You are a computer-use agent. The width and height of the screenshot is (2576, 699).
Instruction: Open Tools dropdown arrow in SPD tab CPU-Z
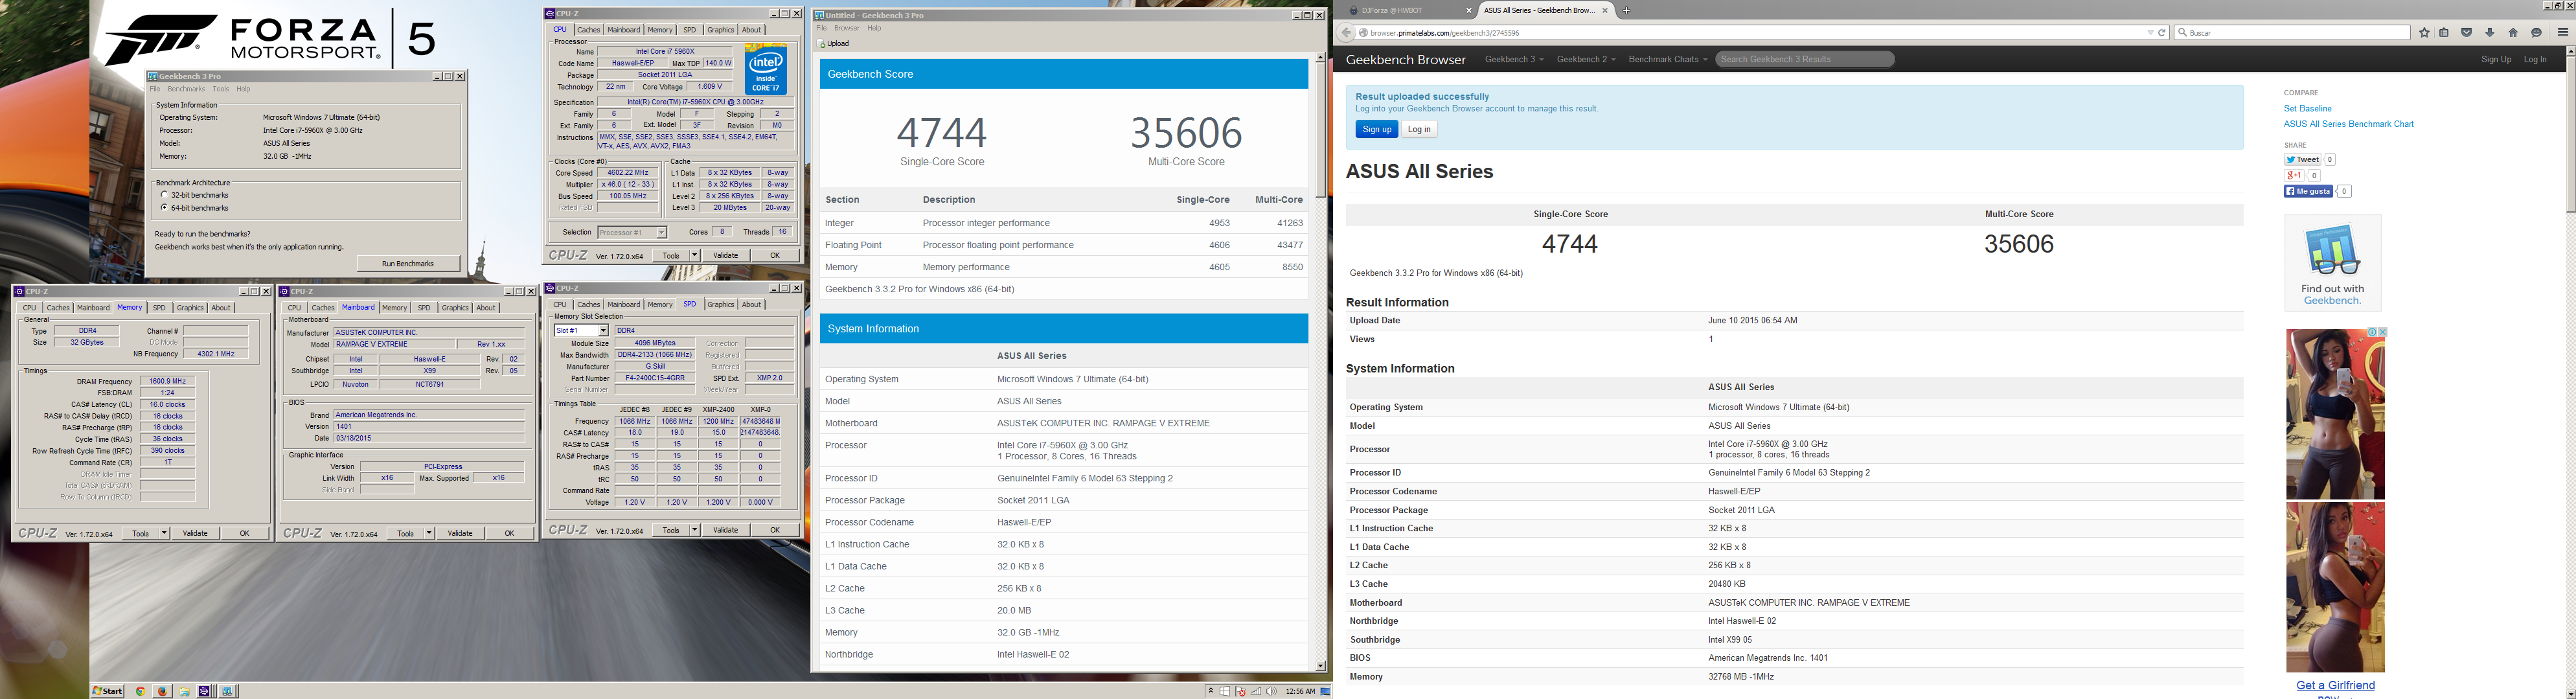(x=694, y=530)
